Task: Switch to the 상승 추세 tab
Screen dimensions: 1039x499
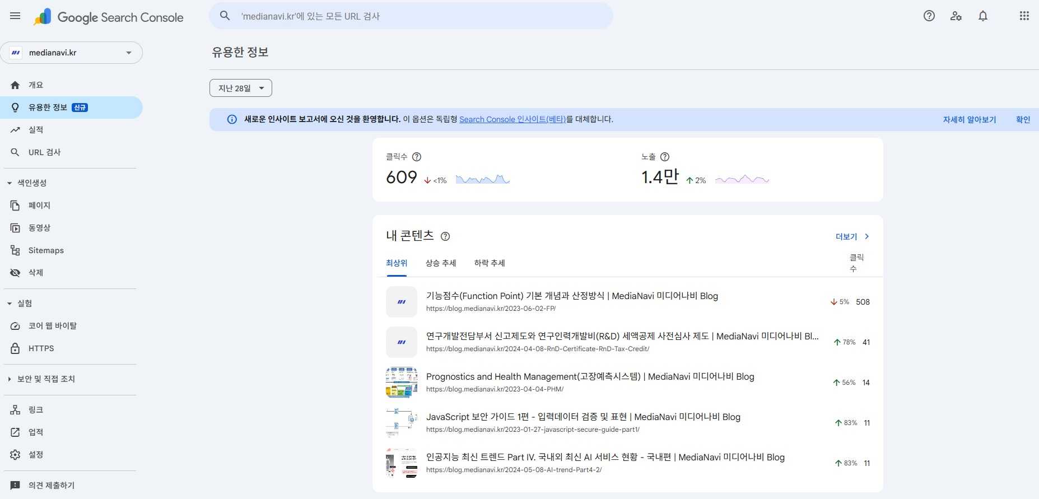Action: (441, 263)
